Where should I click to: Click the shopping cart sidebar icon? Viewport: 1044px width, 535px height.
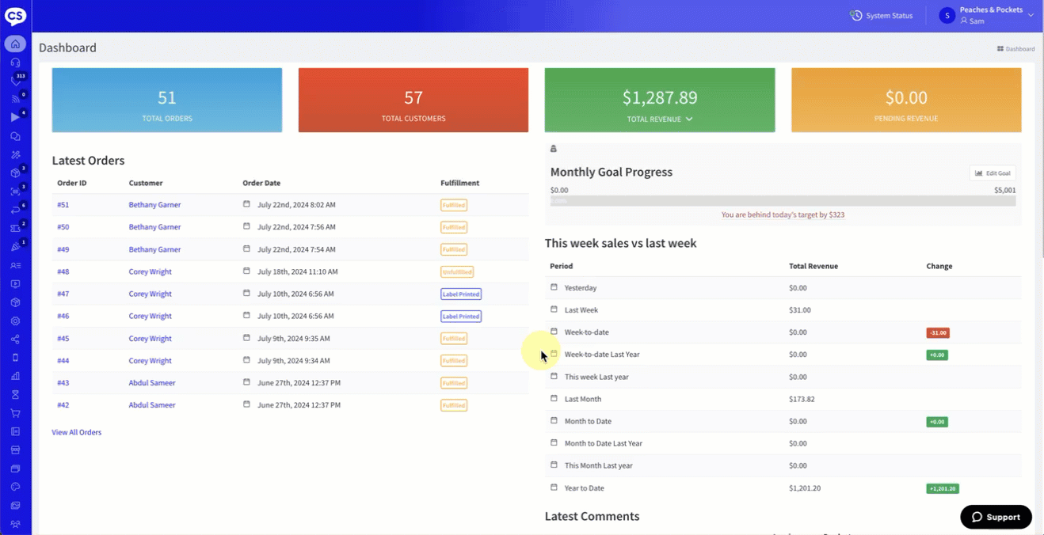tap(15, 413)
